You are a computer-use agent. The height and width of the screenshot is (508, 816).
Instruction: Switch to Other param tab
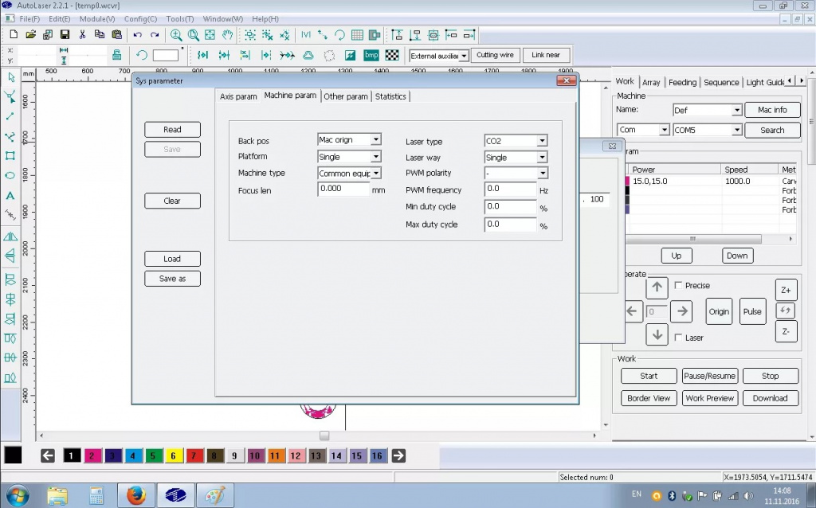[x=346, y=96]
